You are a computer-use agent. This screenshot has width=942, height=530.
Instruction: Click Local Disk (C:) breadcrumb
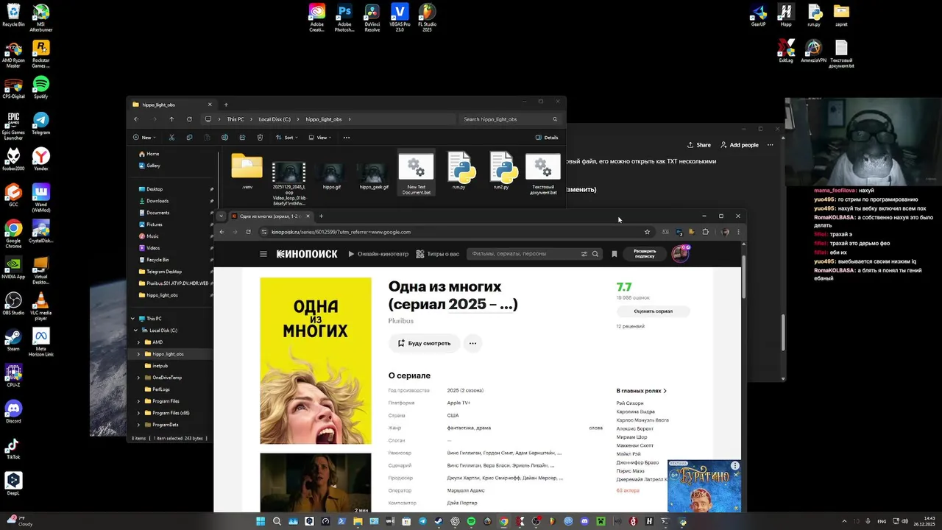point(275,119)
